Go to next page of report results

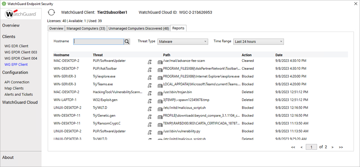coord(332,147)
